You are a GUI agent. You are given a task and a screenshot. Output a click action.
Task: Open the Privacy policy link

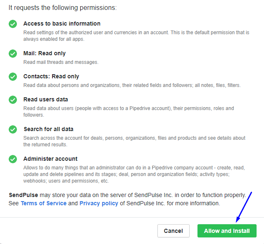tap(99, 203)
